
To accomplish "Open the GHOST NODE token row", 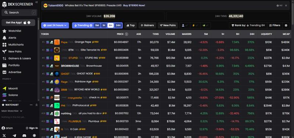I will (x=166, y=74).
